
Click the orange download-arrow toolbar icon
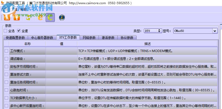tap(7, 18)
